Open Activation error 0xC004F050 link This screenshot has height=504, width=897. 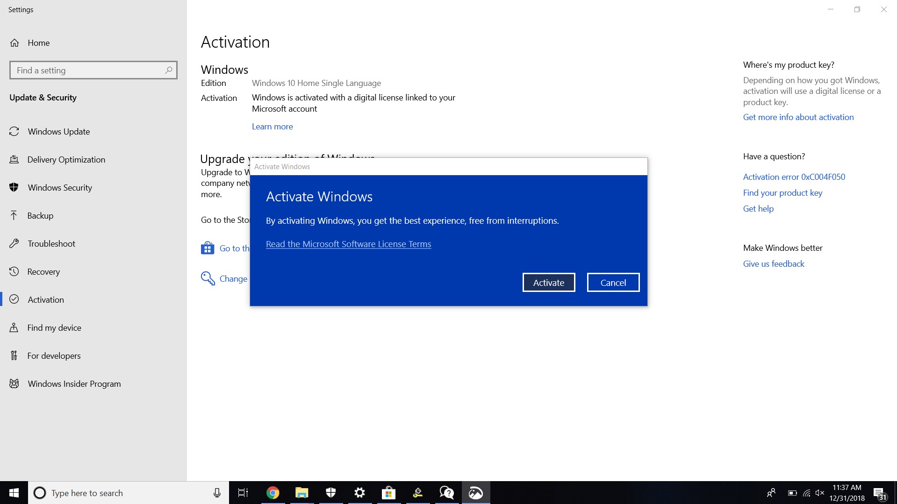tap(794, 177)
